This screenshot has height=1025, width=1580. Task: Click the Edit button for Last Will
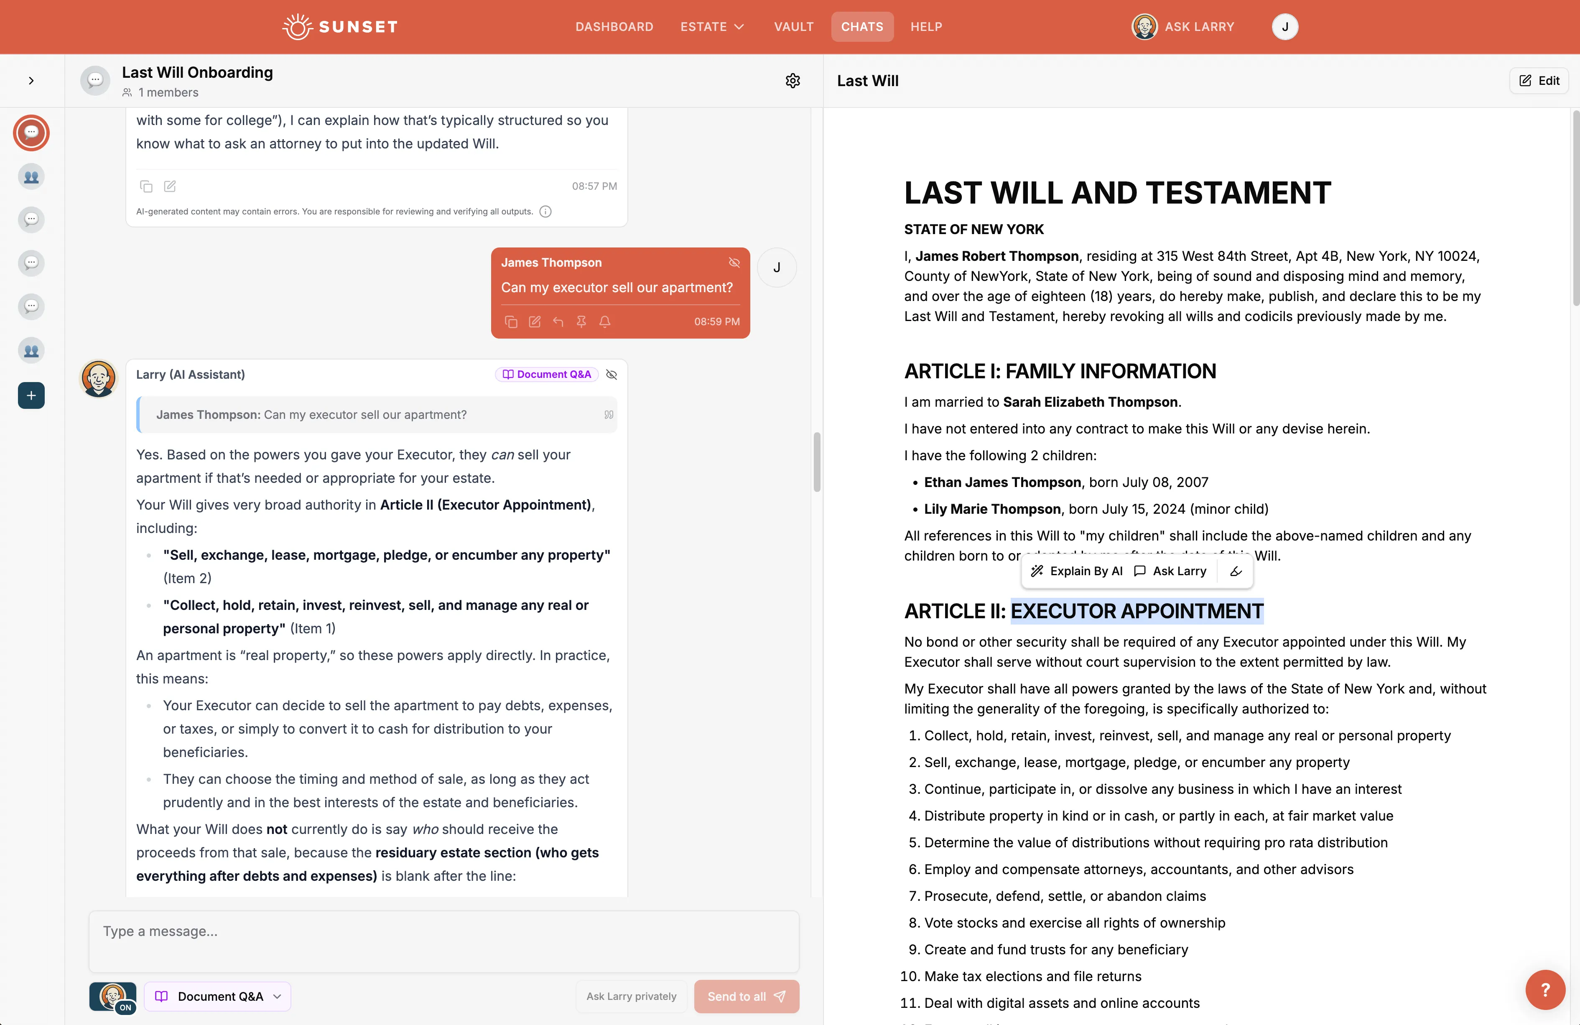coord(1539,80)
